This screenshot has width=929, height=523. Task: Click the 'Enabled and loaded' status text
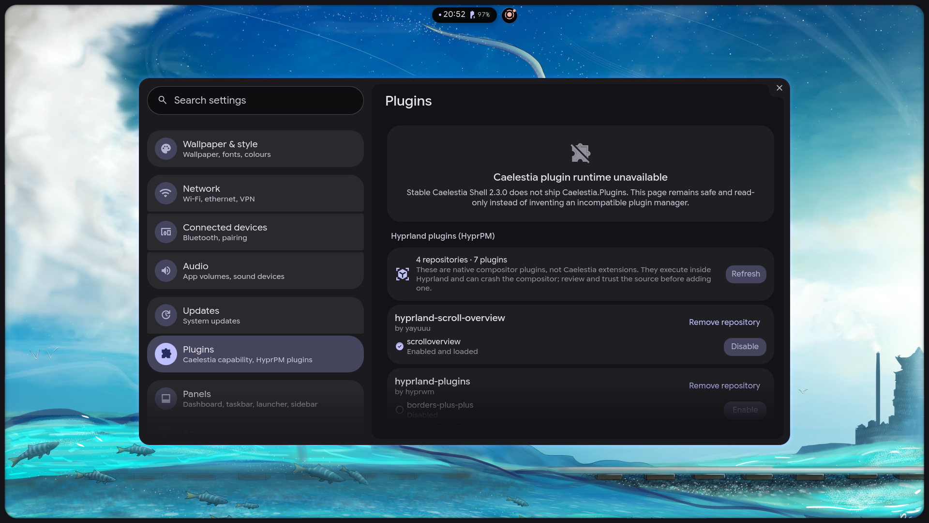point(442,352)
